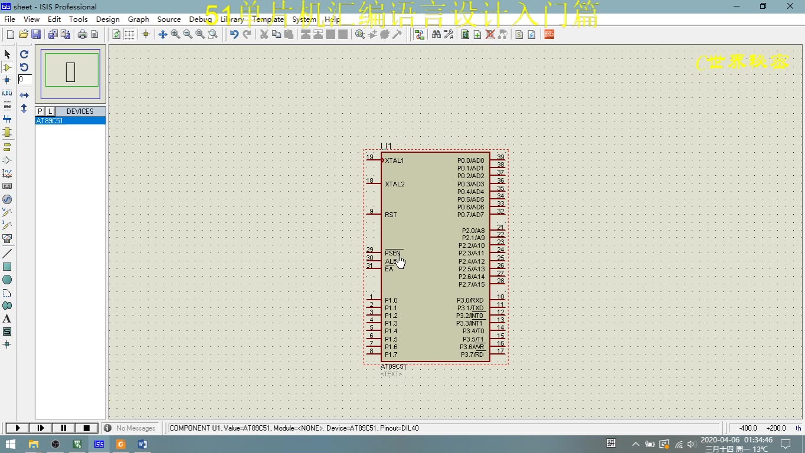Zoom to a selected area
The width and height of the screenshot is (805, 453).
point(212,35)
